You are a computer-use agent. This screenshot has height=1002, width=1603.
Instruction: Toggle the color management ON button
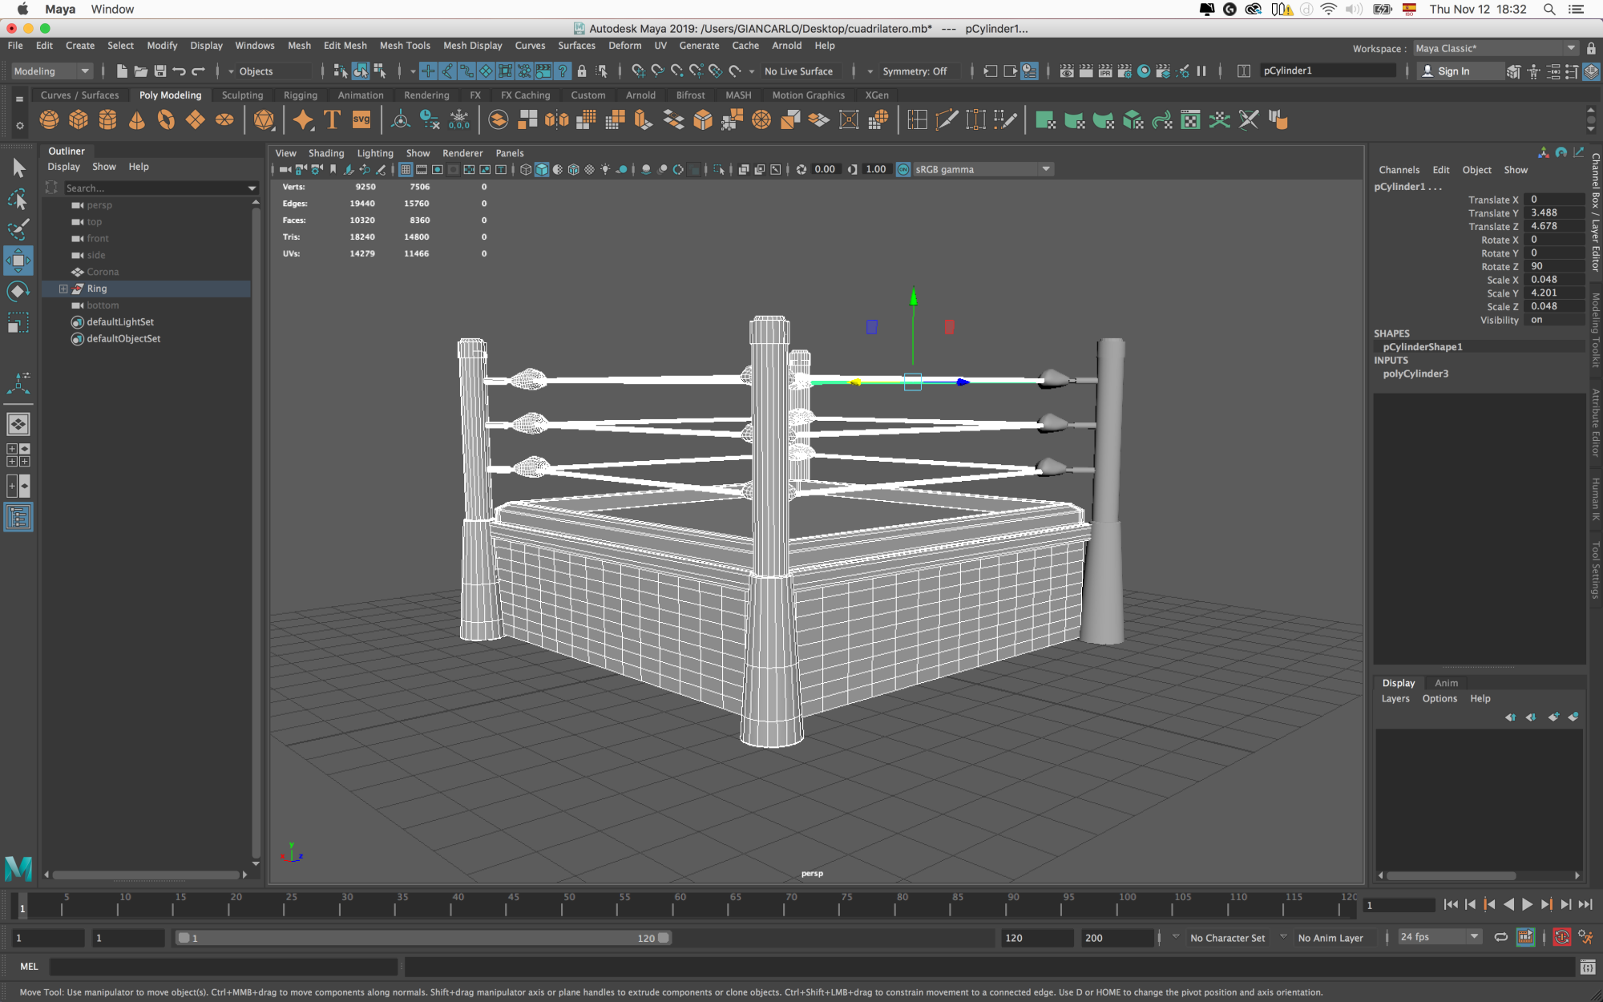[903, 170]
